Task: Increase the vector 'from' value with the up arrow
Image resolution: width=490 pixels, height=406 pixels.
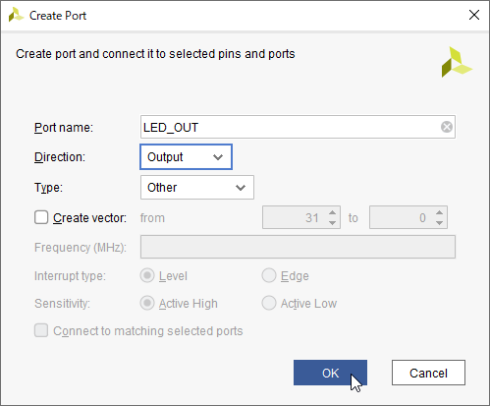Action: point(333,212)
